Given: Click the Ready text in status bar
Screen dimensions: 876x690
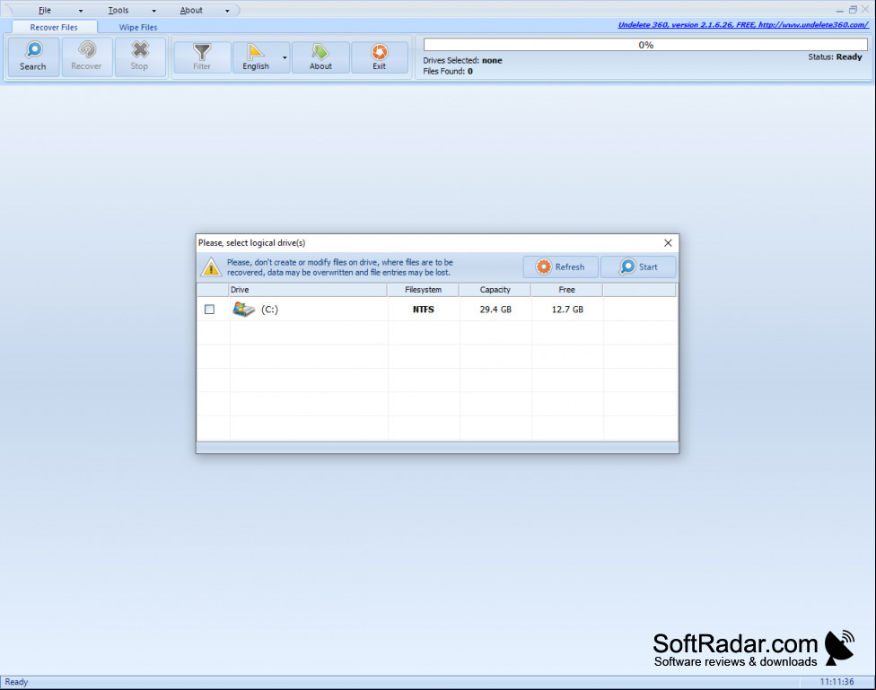Looking at the screenshot, I should [16, 682].
